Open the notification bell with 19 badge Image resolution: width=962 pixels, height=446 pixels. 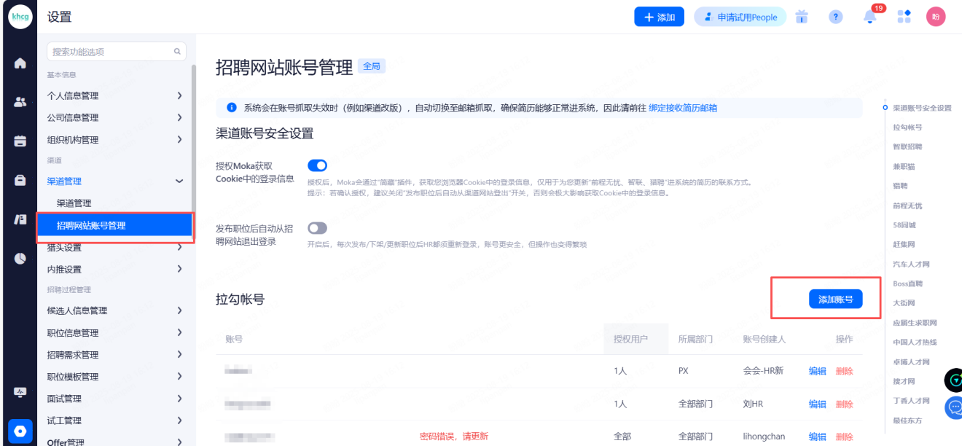point(869,17)
